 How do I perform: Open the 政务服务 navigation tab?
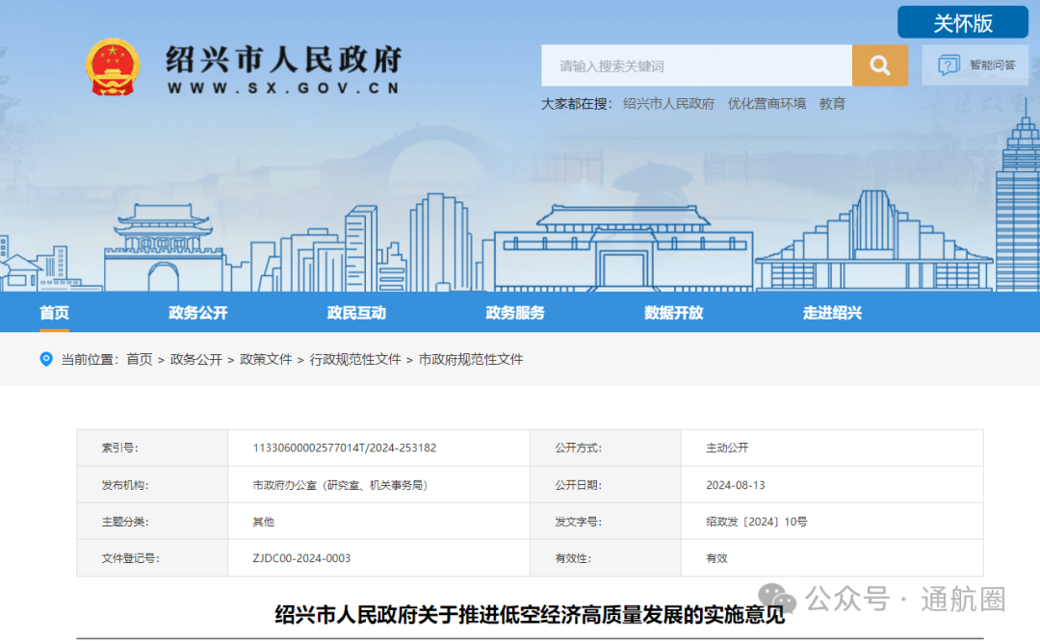(x=514, y=313)
